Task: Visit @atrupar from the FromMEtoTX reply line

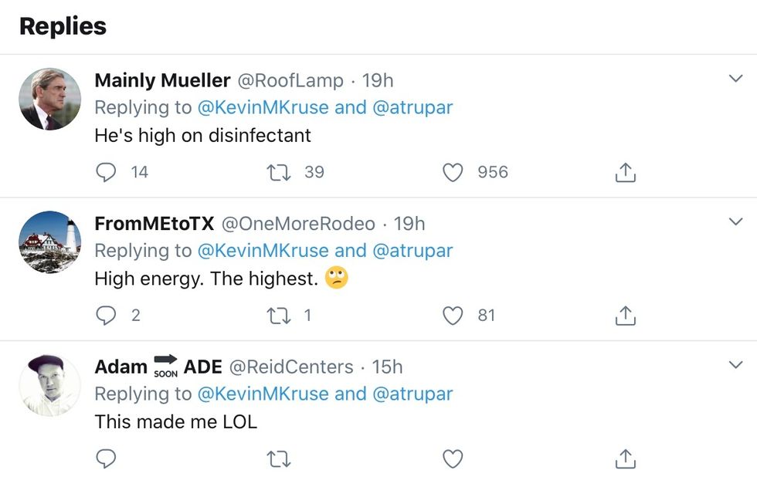Action: pyautogui.click(x=412, y=251)
